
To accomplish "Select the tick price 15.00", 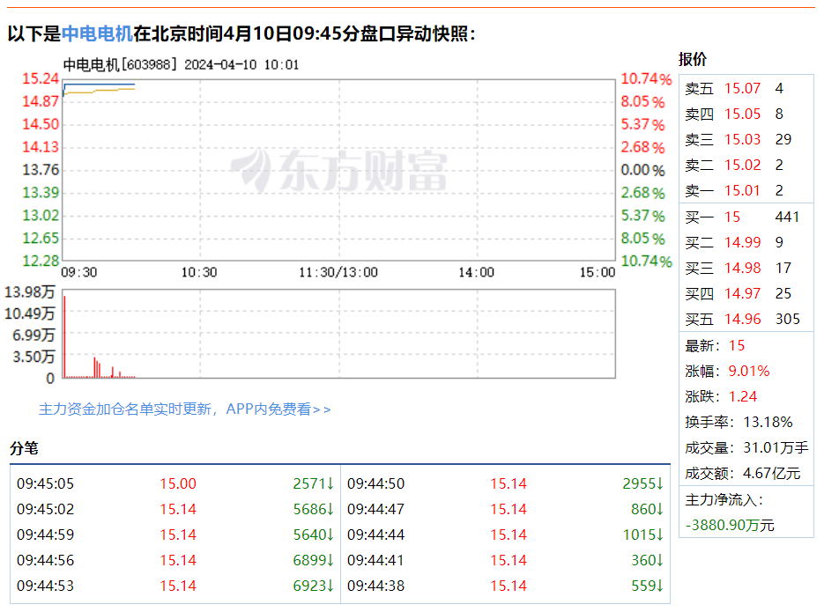I will (178, 483).
